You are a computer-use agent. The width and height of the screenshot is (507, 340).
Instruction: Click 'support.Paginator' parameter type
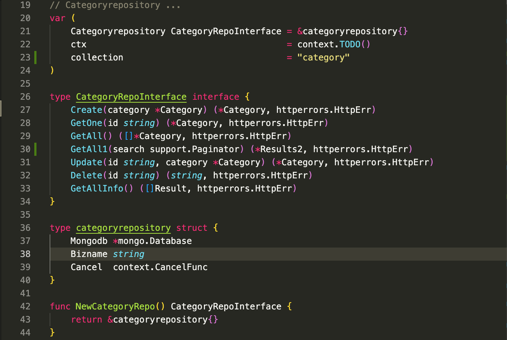coord(194,149)
